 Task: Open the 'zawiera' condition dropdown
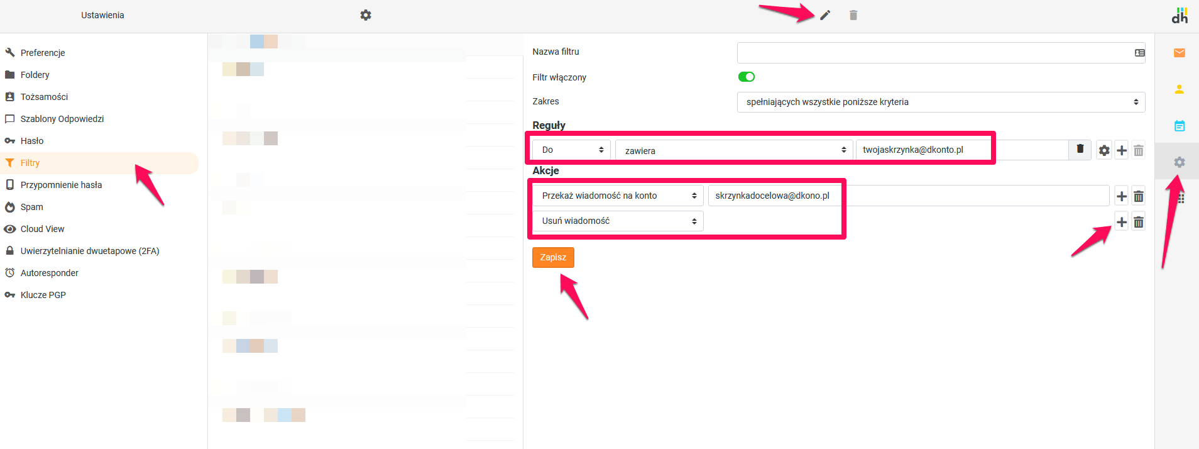[x=734, y=150]
